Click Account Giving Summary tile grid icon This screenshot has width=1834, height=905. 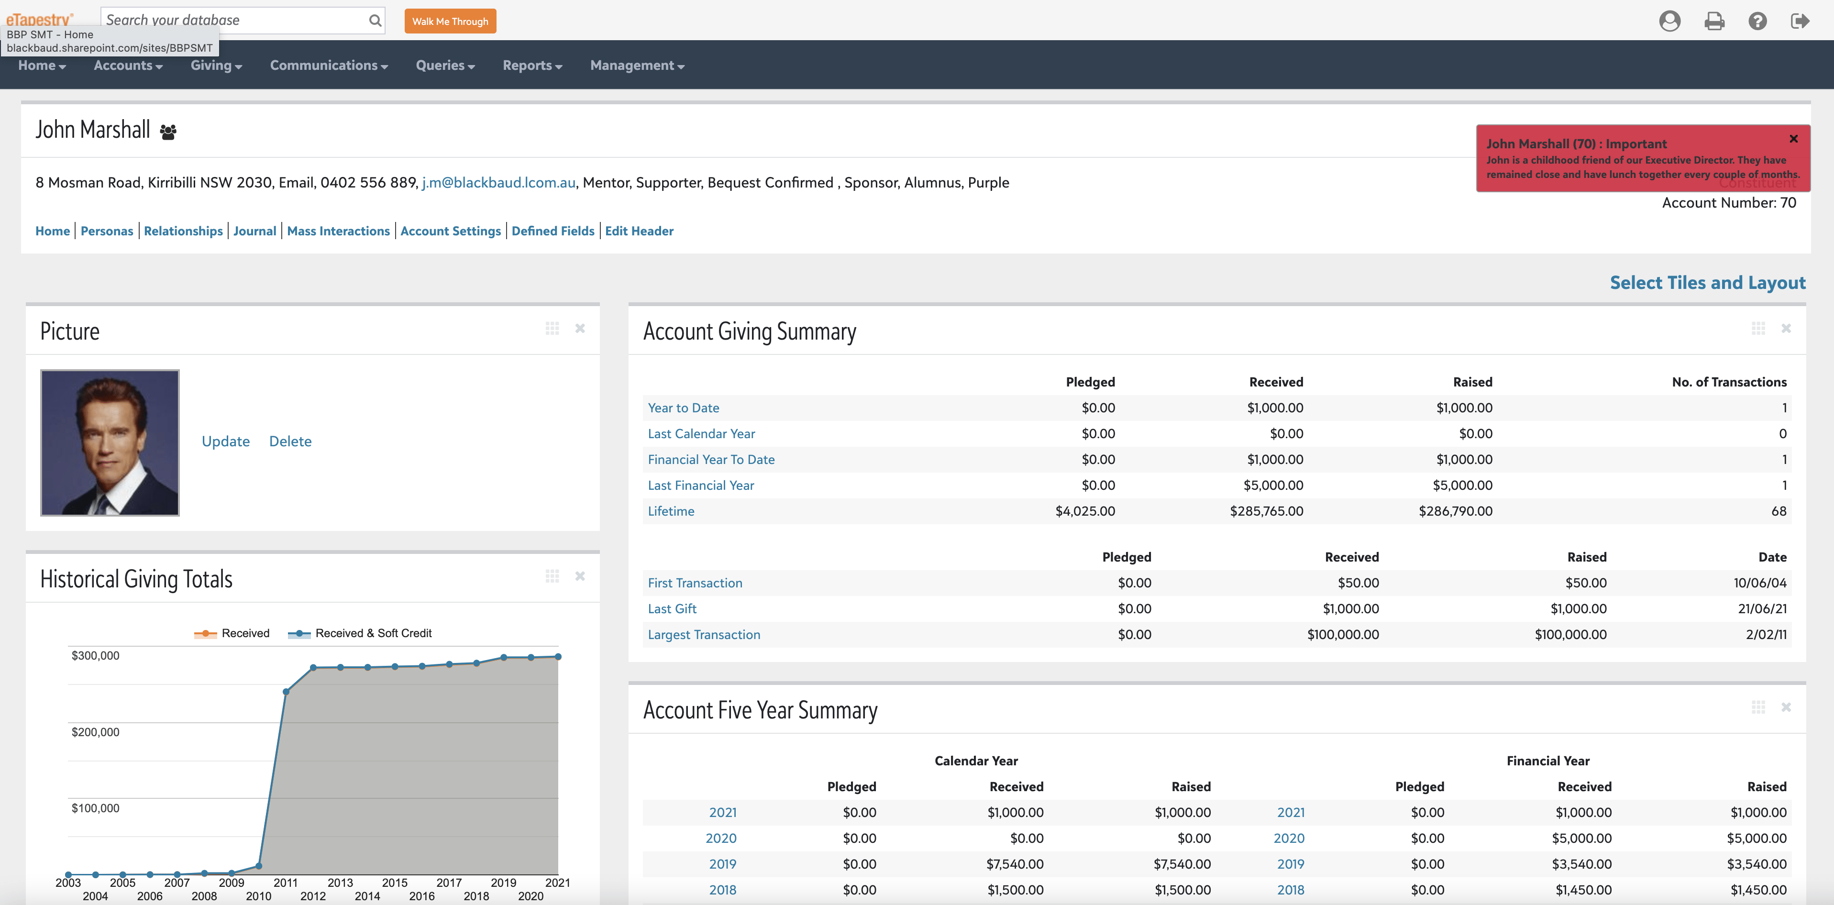[x=1758, y=328]
